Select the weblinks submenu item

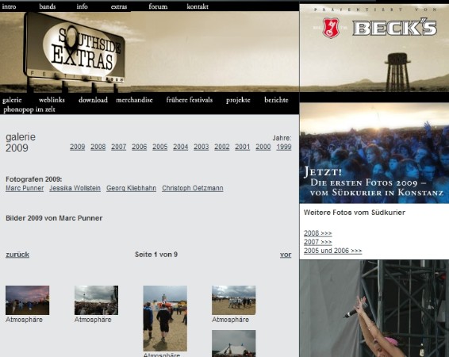point(52,100)
